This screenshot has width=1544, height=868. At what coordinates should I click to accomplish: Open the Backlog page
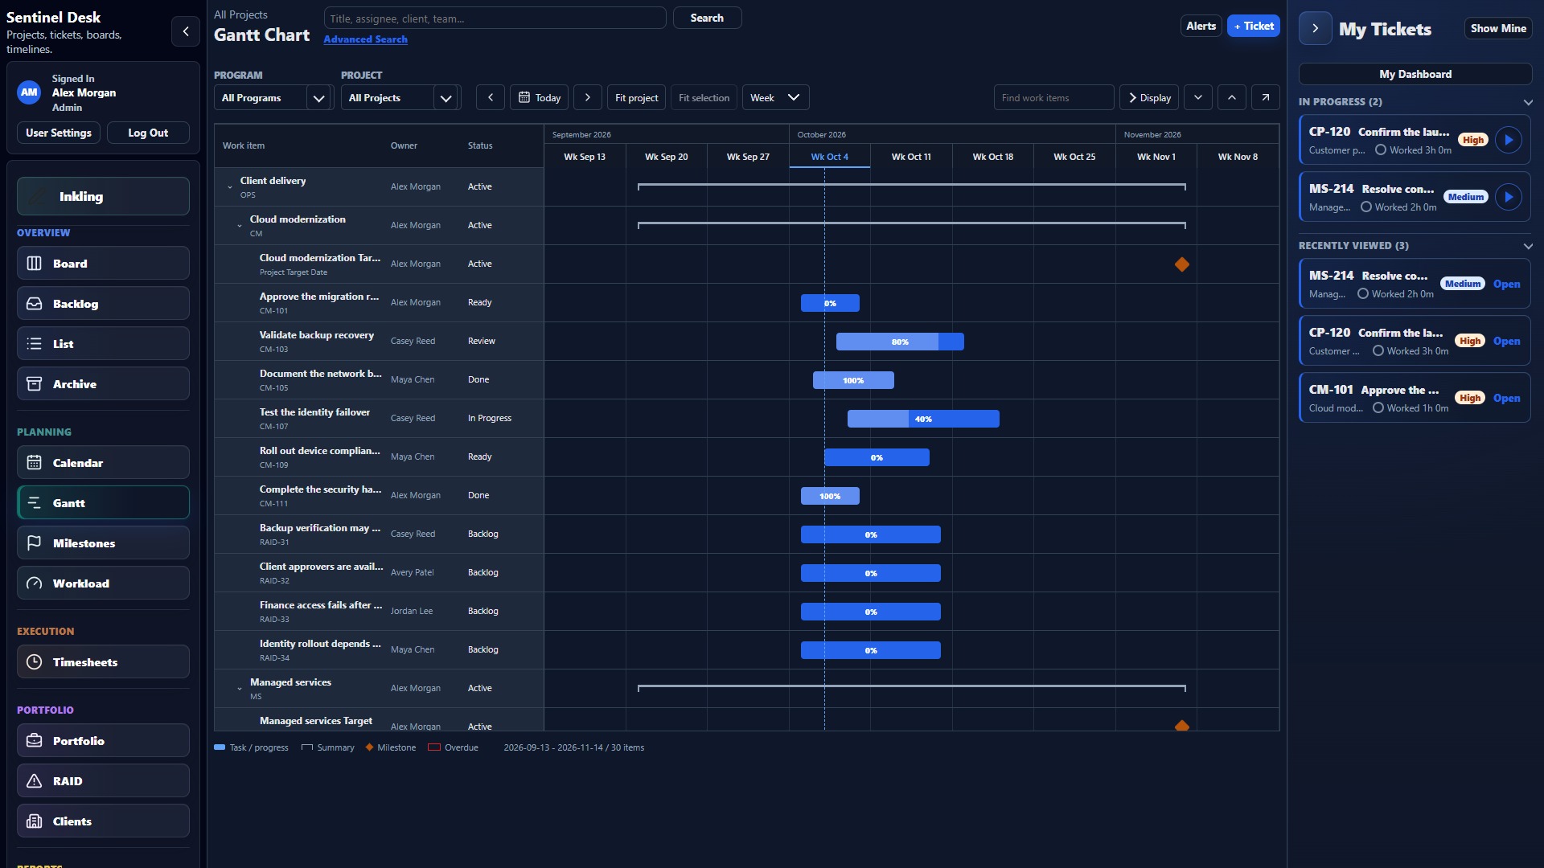click(103, 304)
